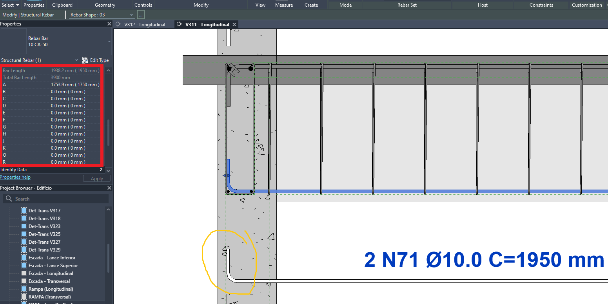This screenshot has width=608, height=304.
Task: Click the Escada - Transversal view icon
Action: (x=24, y=281)
